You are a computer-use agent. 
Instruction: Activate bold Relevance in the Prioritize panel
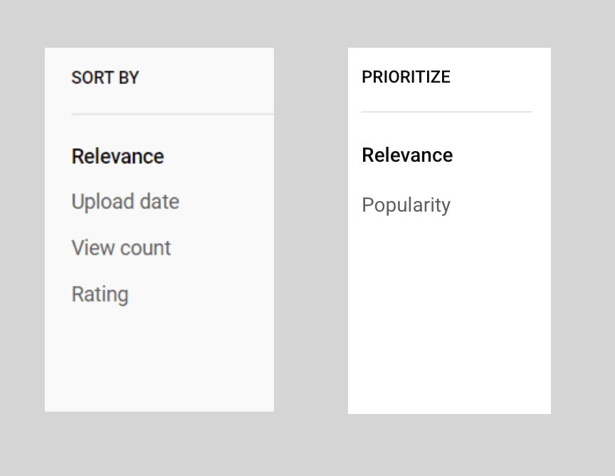click(x=406, y=155)
